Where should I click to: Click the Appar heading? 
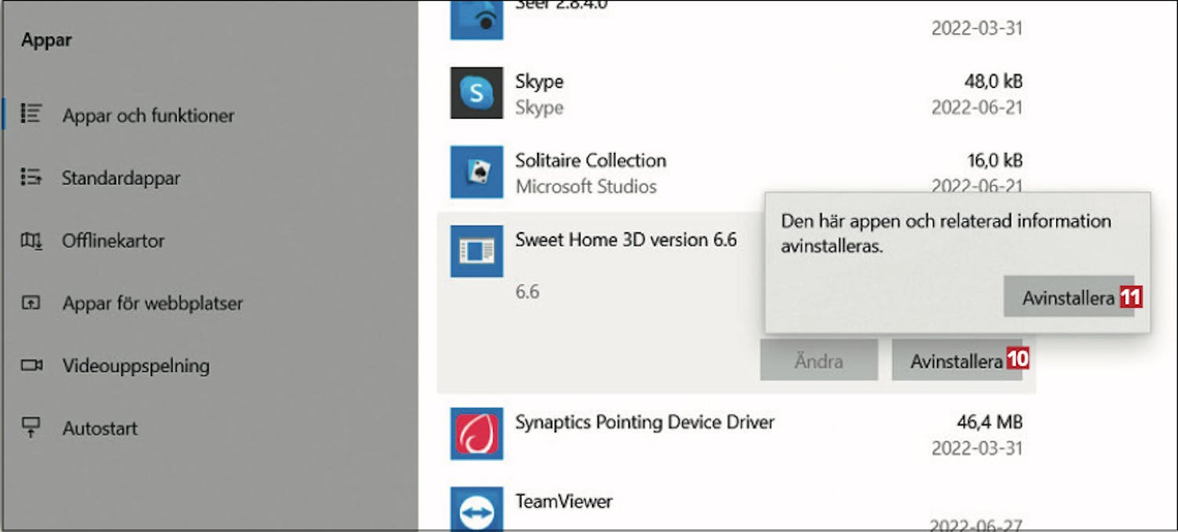click(x=47, y=40)
